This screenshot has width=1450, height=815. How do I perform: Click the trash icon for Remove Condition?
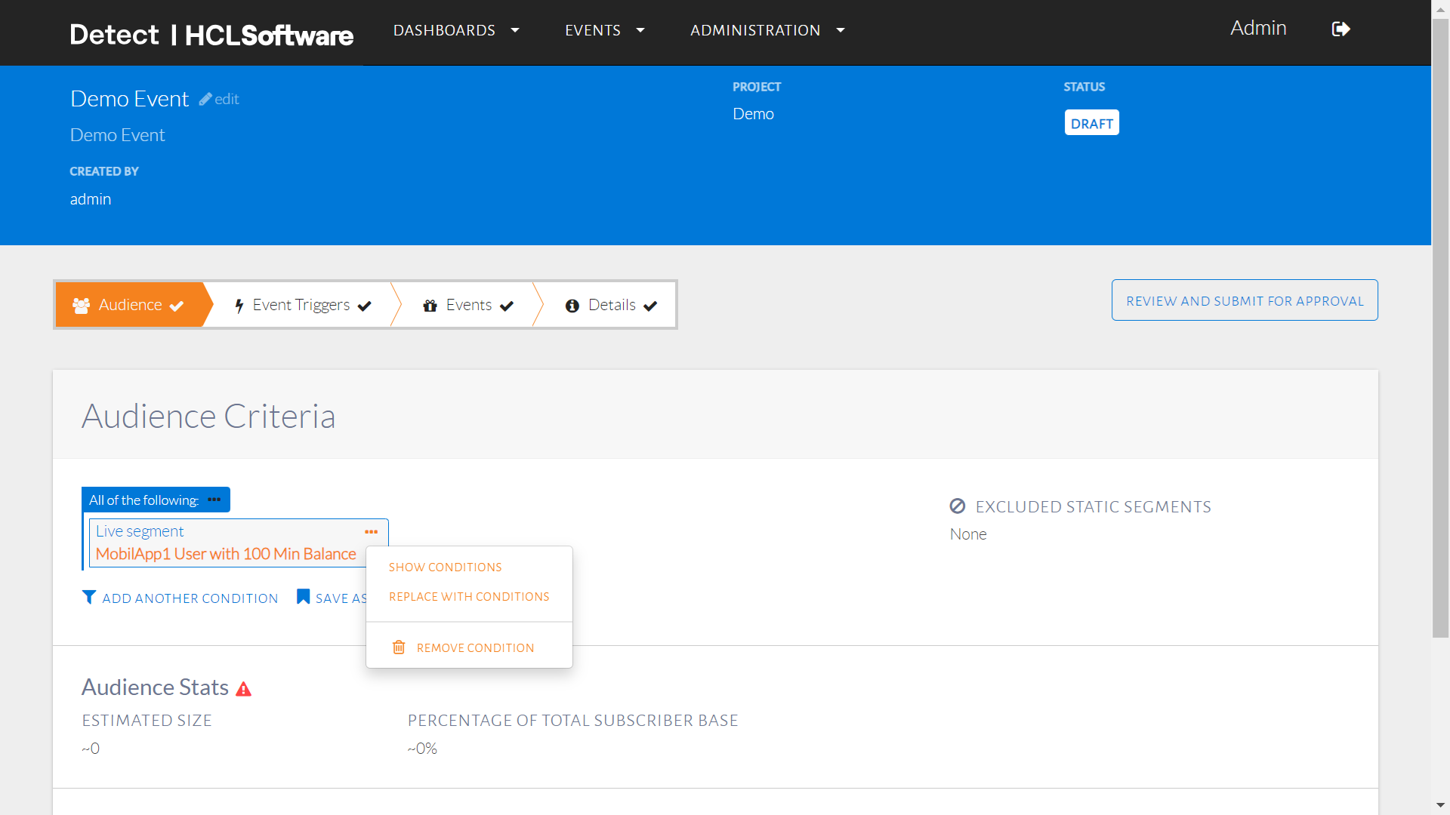(399, 647)
